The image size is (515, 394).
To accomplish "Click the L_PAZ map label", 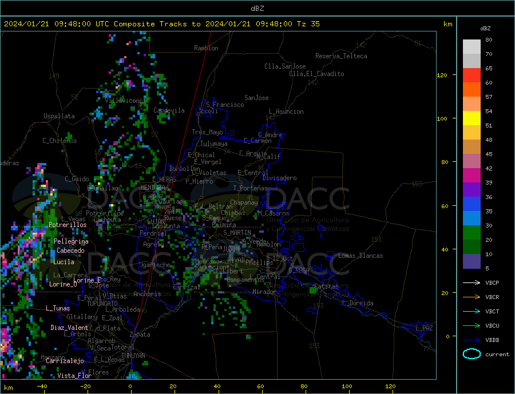I will (x=425, y=328).
